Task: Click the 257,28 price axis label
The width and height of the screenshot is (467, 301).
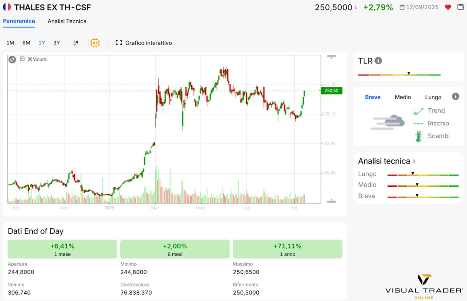Action: 329,84
